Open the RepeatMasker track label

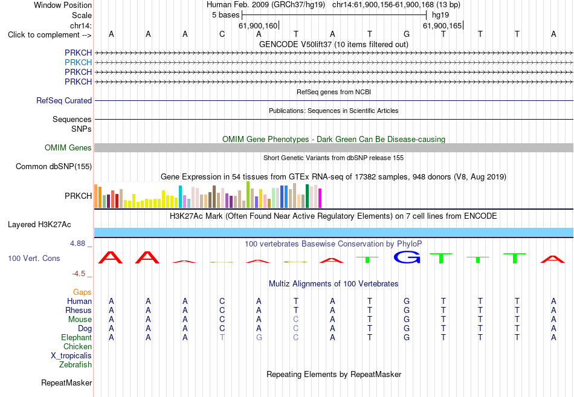click(x=66, y=382)
